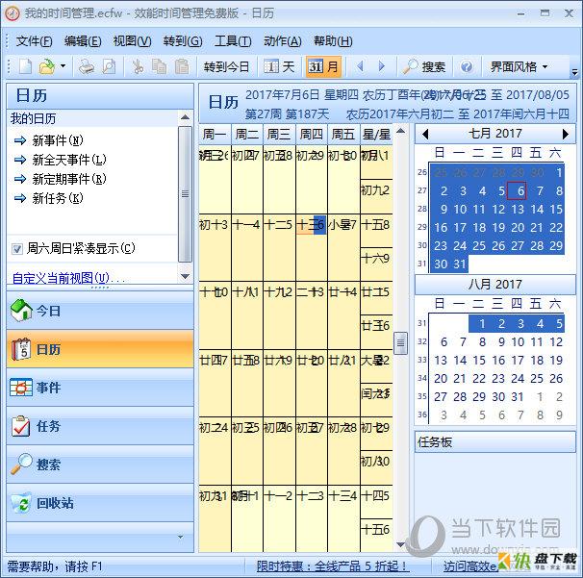Screen dimensions: 583x578
Task: Open 事件 in the navigation pane
Action: (100, 388)
